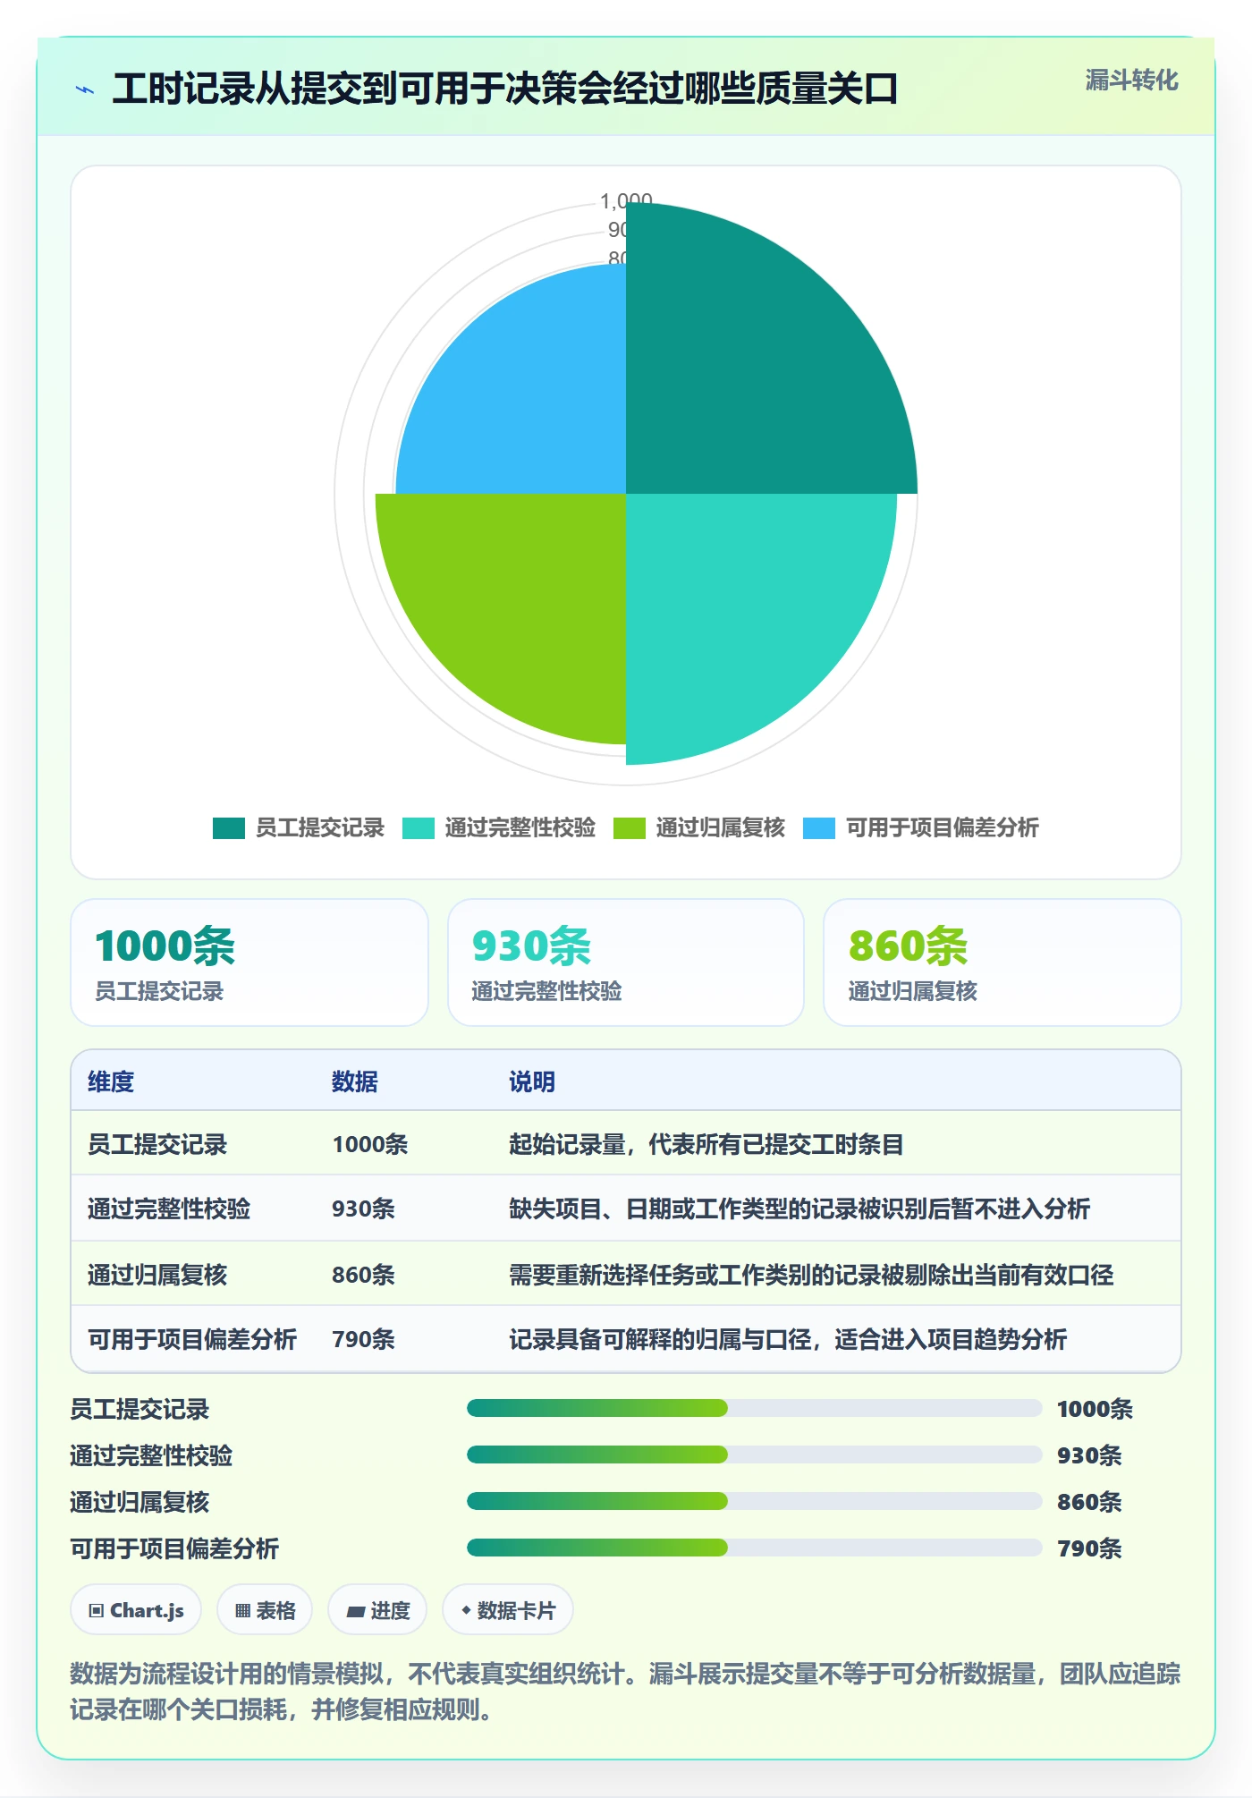Toggle the 可用于项目偏差分析 legend item
The width and height of the screenshot is (1252, 1798).
click(921, 828)
